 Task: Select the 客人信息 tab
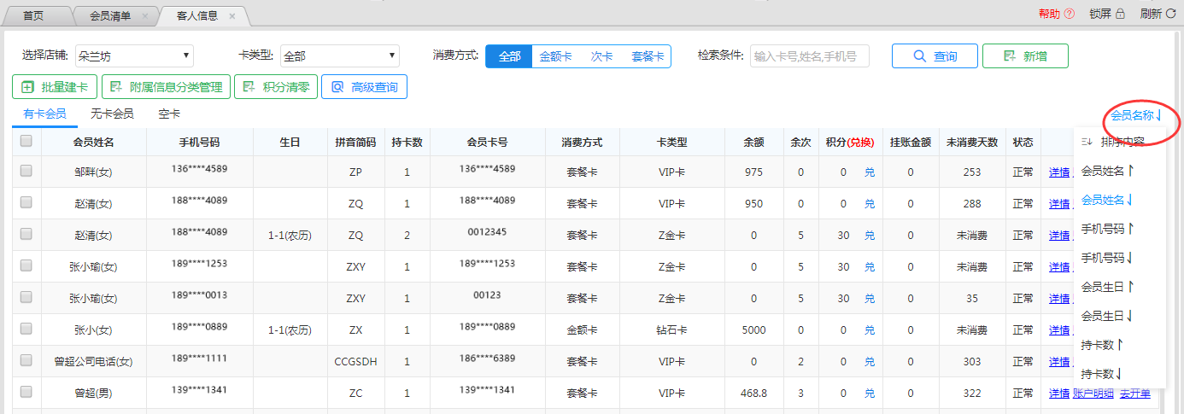point(196,16)
